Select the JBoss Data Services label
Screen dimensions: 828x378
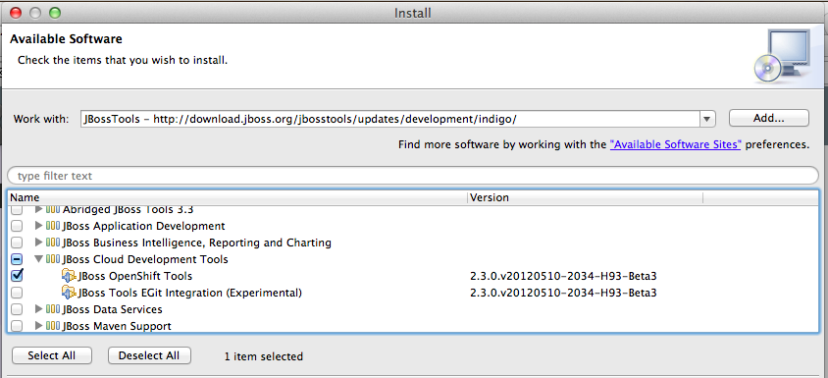tap(113, 309)
